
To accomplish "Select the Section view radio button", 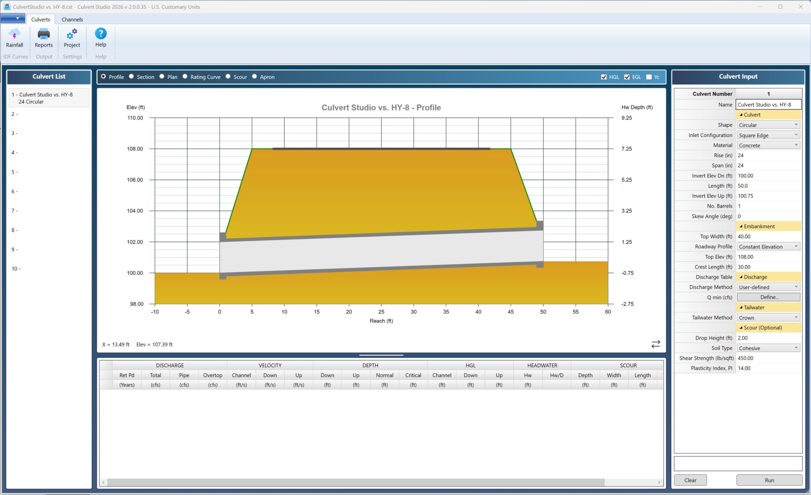I will [131, 77].
